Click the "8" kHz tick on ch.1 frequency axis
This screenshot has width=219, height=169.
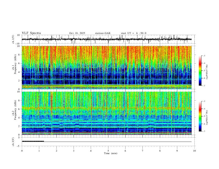click(x=19, y=55)
